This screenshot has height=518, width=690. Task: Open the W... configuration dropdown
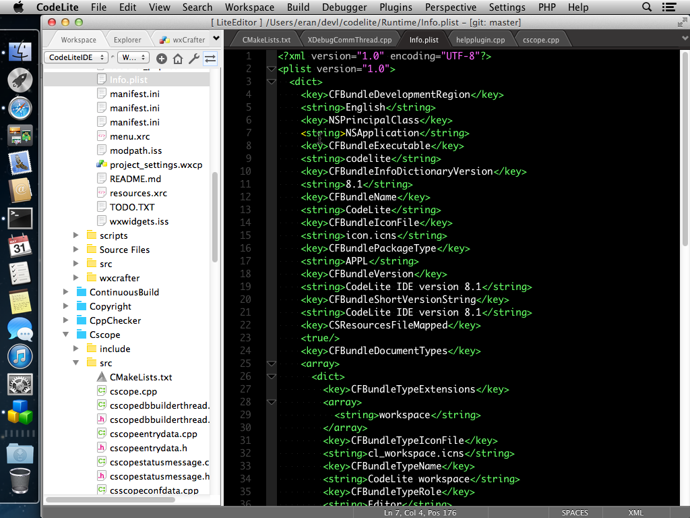(x=133, y=57)
